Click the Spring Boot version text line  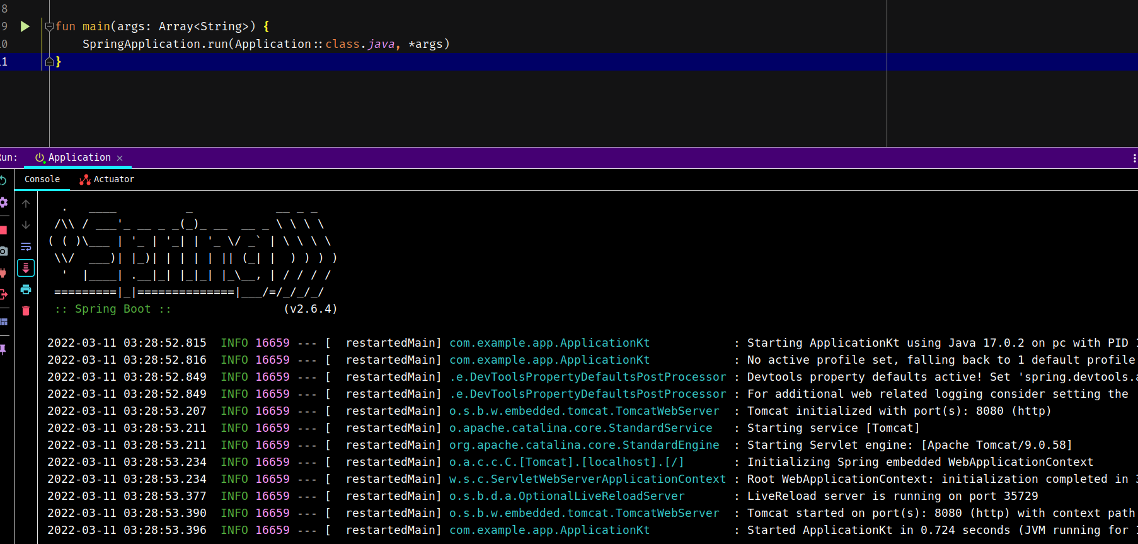pyautogui.click(x=195, y=309)
